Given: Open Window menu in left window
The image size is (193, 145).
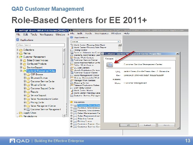Looking at the screenshot, I should (x=60, y=34).
